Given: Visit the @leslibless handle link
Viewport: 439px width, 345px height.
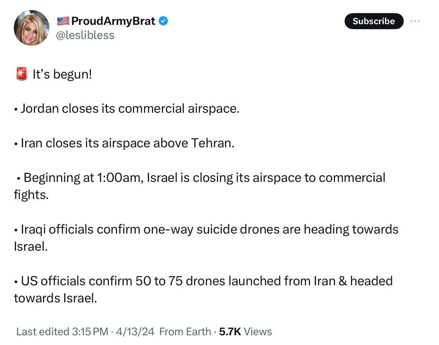Looking at the screenshot, I should click(85, 35).
